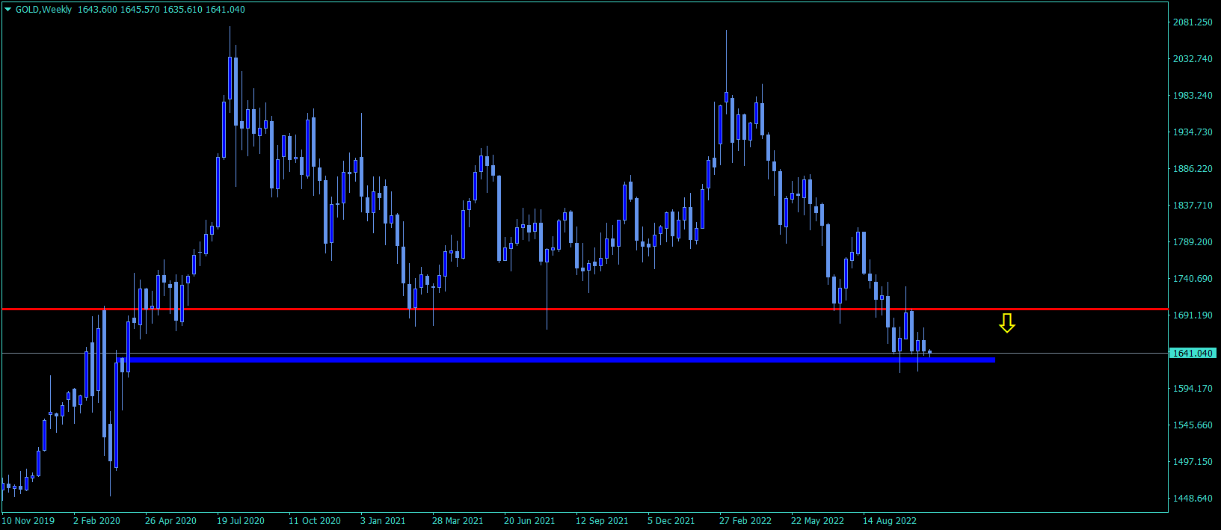Viewport: 1221px width, 530px height.
Task: Click price scale value 1545.660
Action: pyautogui.click(x=1193, y=425)
